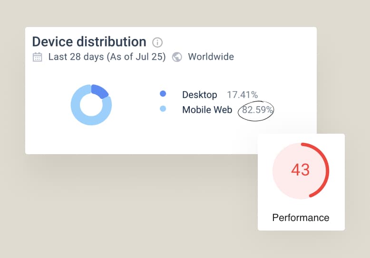Select the dark blue Desktop donut segment

[99, 90]
